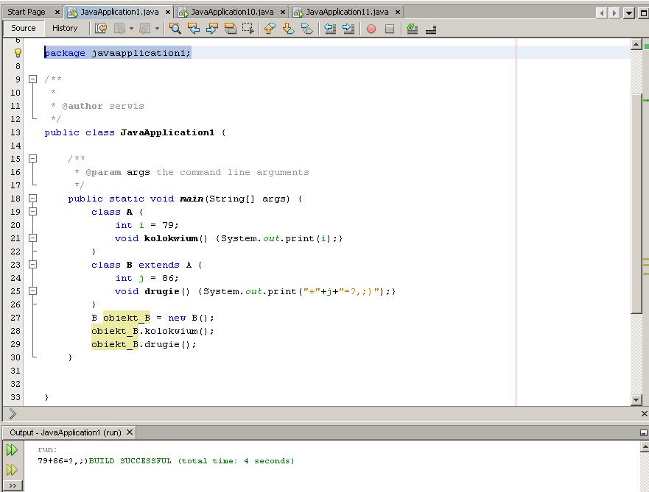
Task: Switch to the History view of the editor
Action: pyautogui.click(x=66, y=28)
